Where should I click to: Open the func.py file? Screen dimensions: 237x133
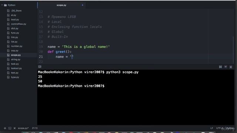[15, 33]
